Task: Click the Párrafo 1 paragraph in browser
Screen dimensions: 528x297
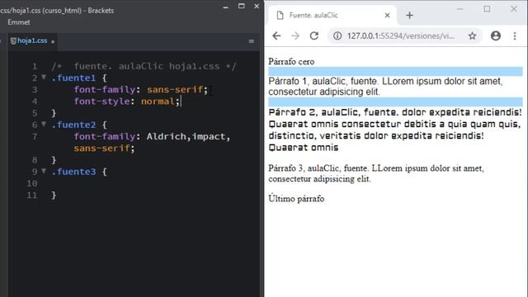Action: coord(385,86)
